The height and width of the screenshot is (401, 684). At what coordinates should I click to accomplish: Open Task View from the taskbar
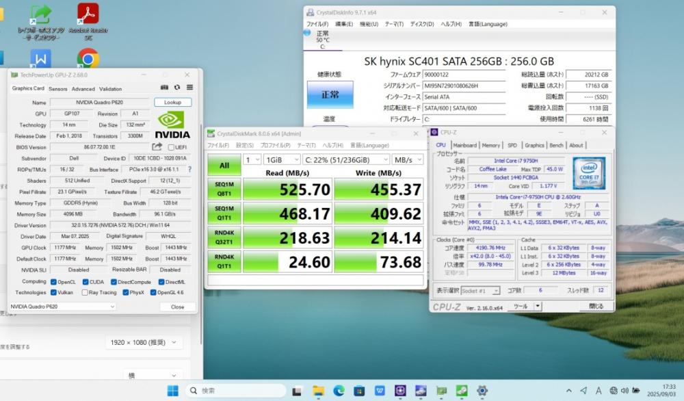(297, 391)
